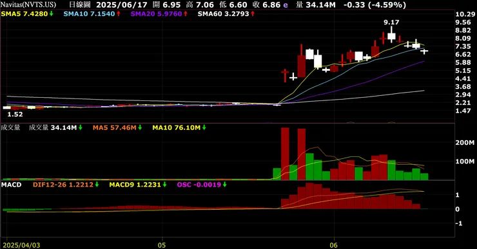Click the open price 6.95 value
Image resolution: width=477 pixels, height=249 pixels.
click(x=171, y=5)
